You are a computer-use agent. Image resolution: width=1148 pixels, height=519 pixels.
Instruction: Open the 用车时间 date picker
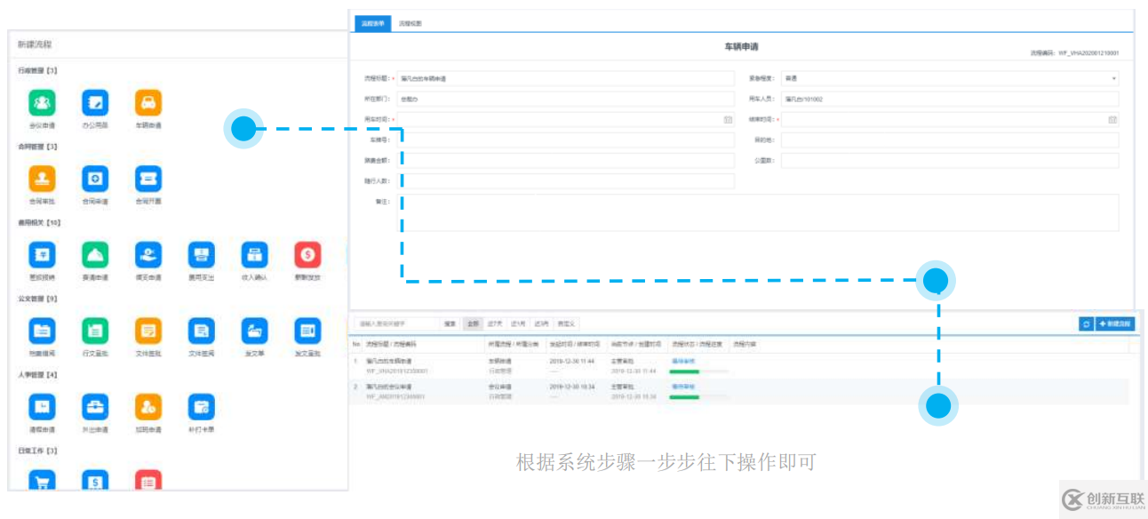coord(729,120)
